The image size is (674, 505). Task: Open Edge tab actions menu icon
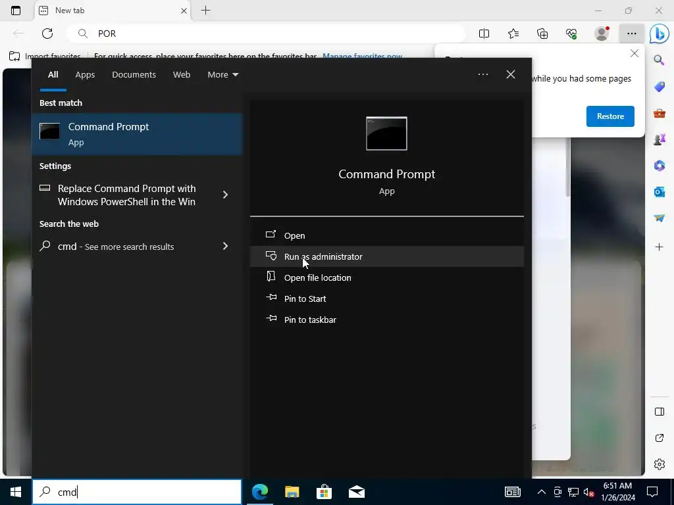16,11
